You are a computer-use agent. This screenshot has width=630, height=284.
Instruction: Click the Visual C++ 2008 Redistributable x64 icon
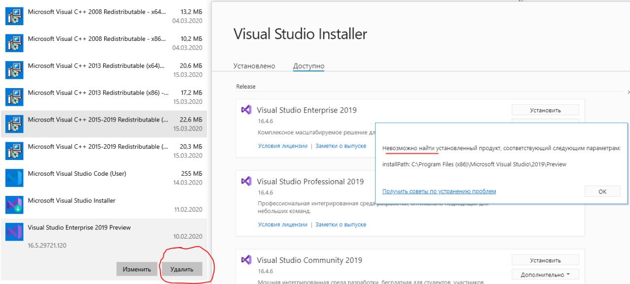[14, 17]
